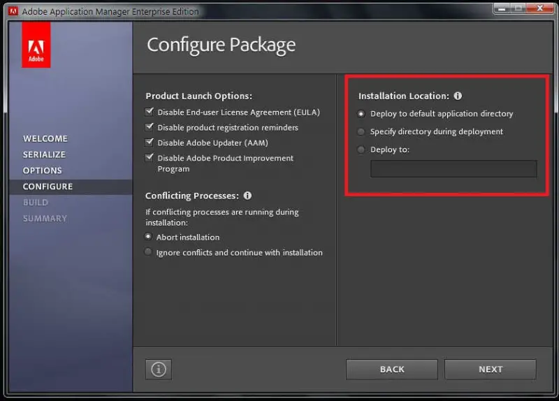Click the SUMMARY step in sidebar
This screenshot has height=401, width=559.
(45, 219)
